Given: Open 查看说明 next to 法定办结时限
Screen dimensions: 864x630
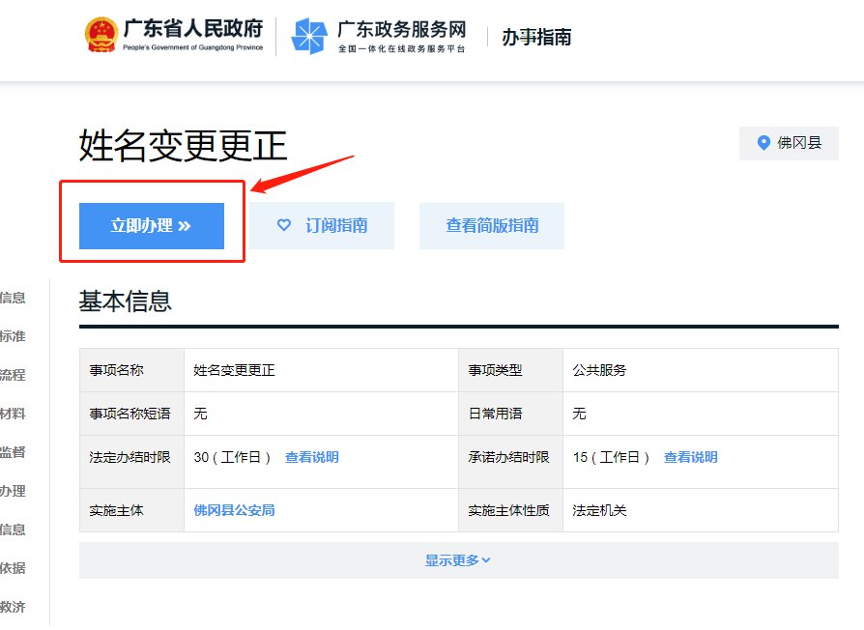Looking at the screenshot, I should point(311,457).
